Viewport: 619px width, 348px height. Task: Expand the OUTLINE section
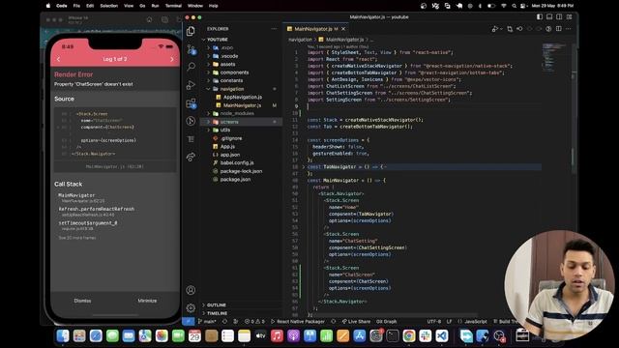pyautogui.click(x=217, y=305)
